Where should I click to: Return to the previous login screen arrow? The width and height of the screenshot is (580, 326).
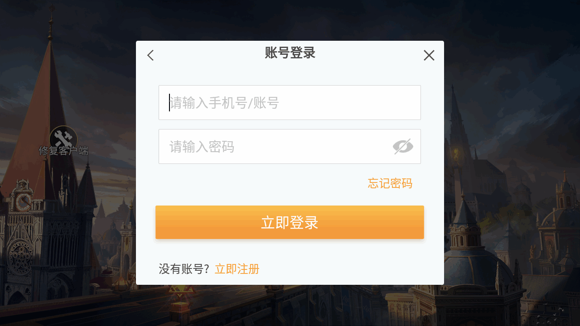click(150, 55)
